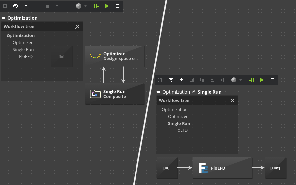296x185 pixels.
Task: Open the sphere dropdown arrow in left toolbar
Action: click(86, 6)
